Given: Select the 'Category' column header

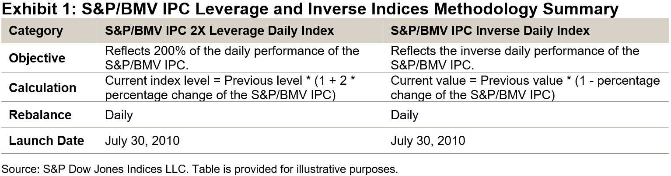Looking at the screenshot, I should tap(36, 31).
